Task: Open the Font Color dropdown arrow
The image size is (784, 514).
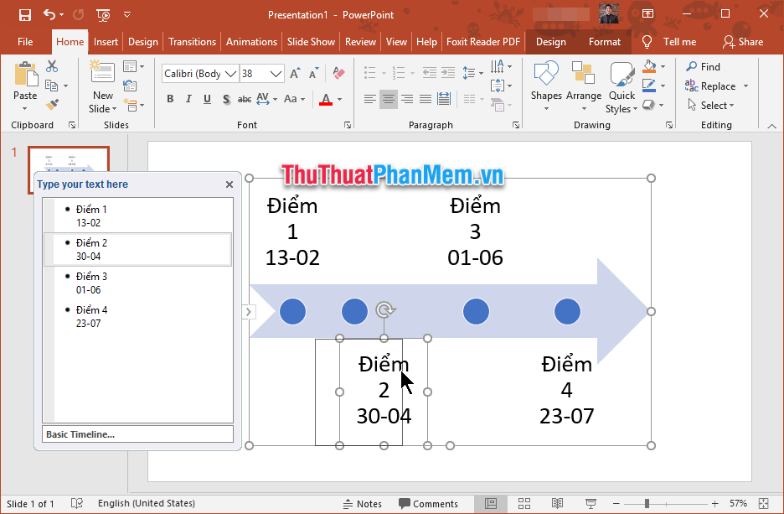Action: (x=338, y=99)
